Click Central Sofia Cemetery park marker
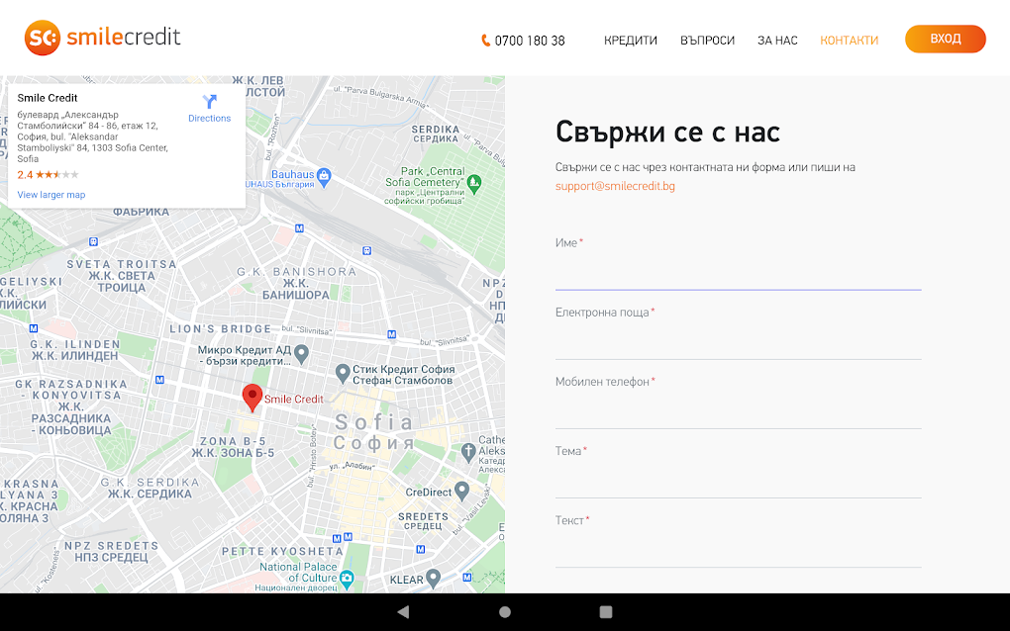 tap(474, 183)
